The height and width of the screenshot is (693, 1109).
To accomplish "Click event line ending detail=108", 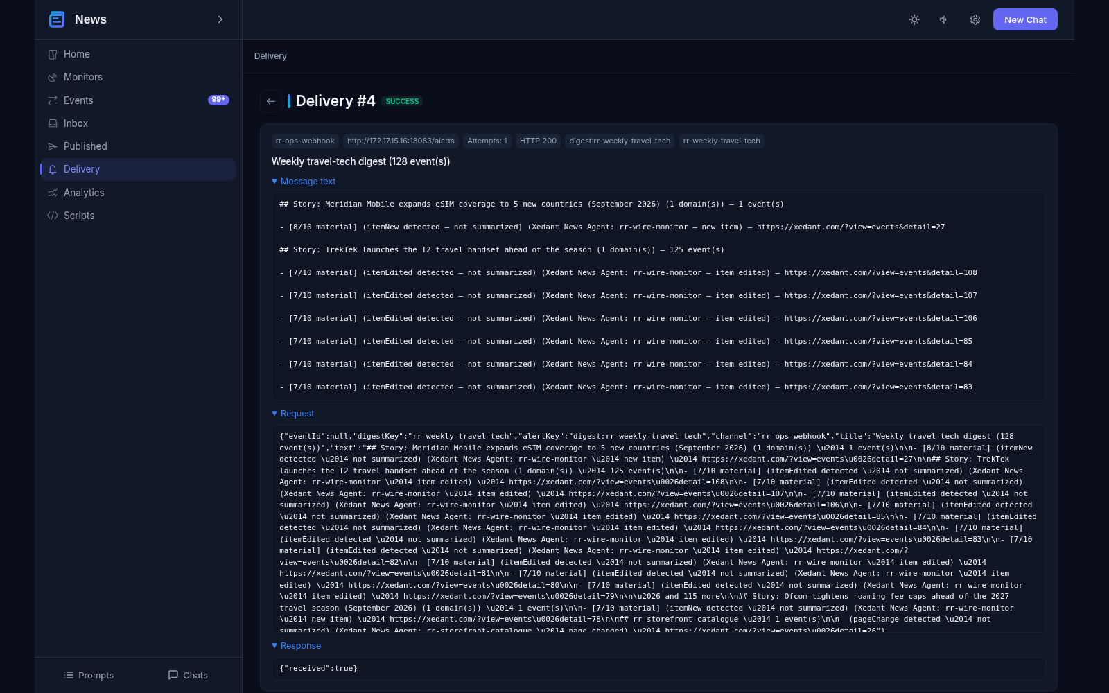I will [x=628, y=273].
